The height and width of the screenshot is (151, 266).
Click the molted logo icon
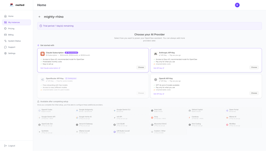coord(12,5)
